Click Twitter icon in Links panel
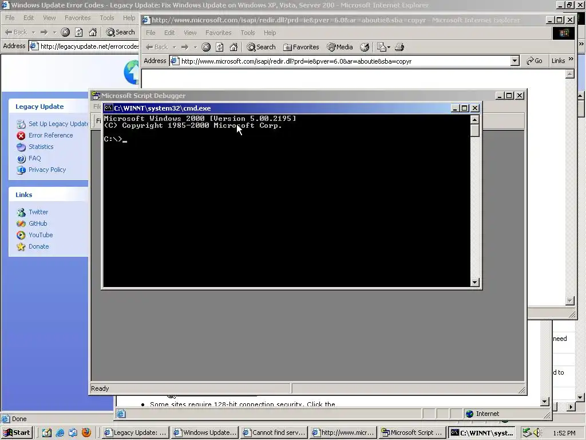Image resolution: width=586 pixels, height=440 pixels. [21, 212]
